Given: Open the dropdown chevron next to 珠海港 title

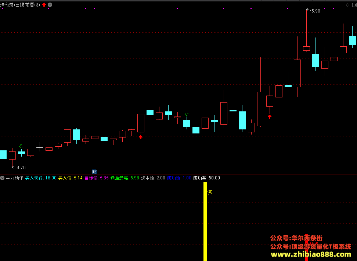Looking at the screenshot, I should tap(50, 5).
